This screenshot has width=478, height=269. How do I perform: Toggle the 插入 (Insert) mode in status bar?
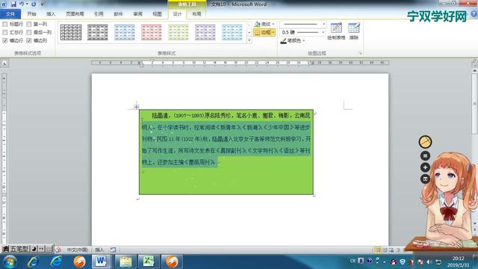99,250
